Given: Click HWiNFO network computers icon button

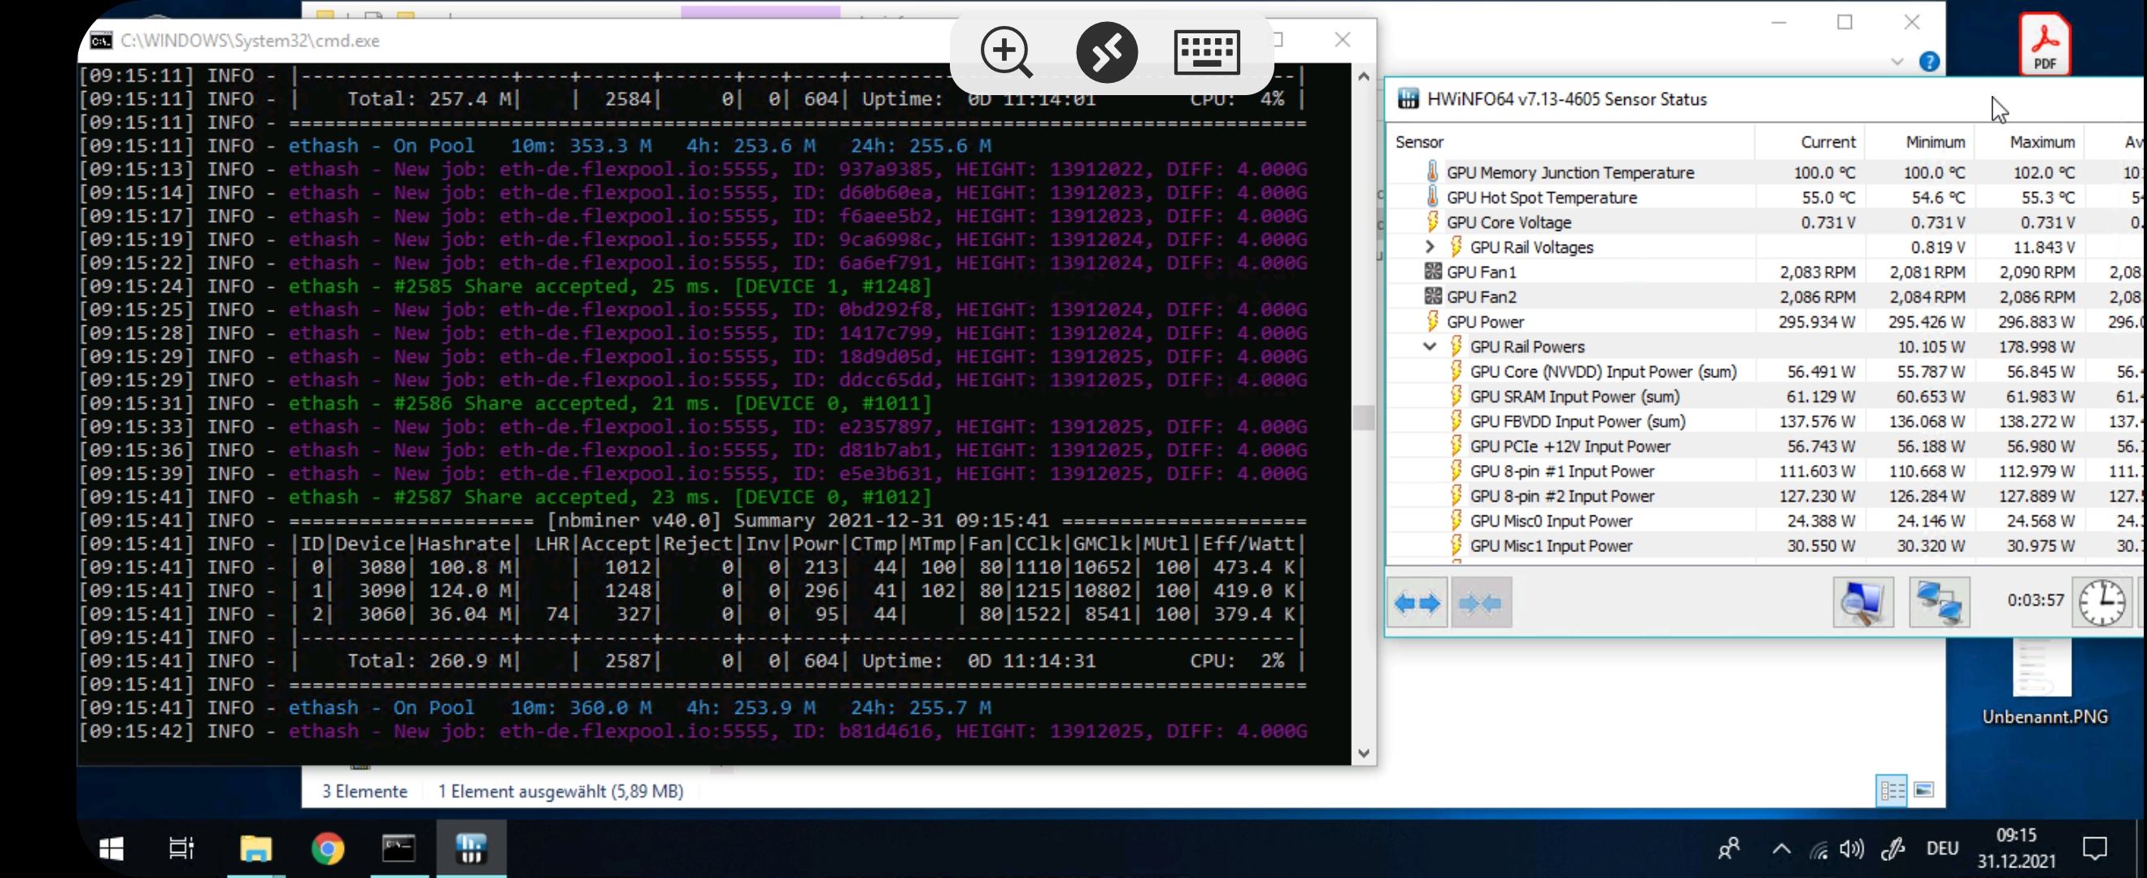Looking at the screenshot, I should click(1940, 602).
